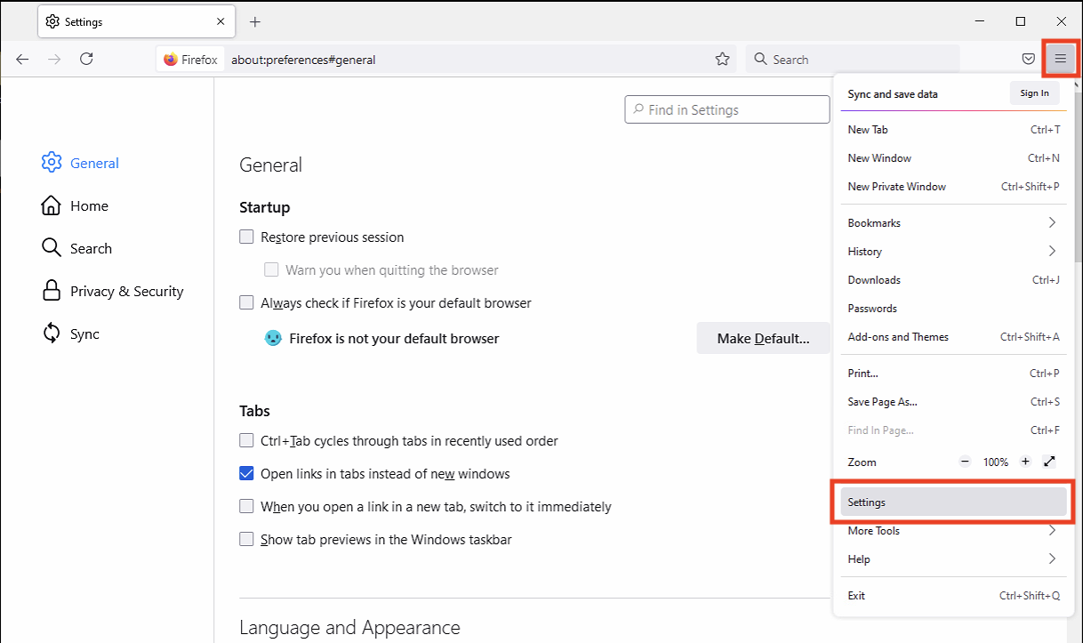Go back one page
1083x643 pixels.
[22, 59]
